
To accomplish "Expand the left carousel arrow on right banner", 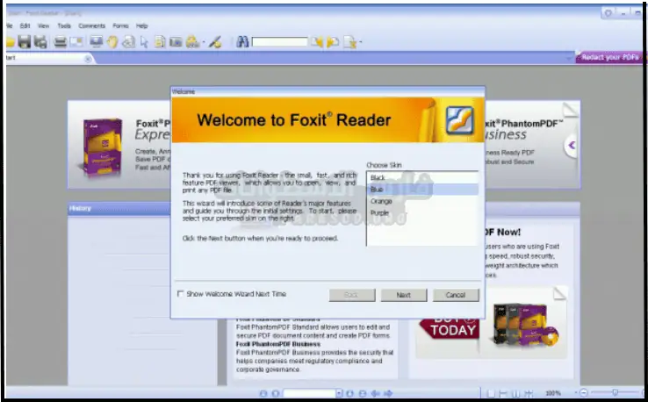I will 571,146.
